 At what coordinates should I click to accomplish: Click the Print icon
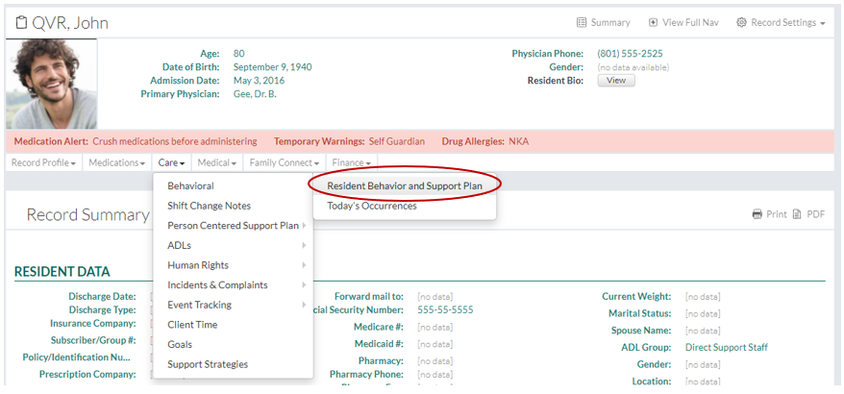(757, 214)
